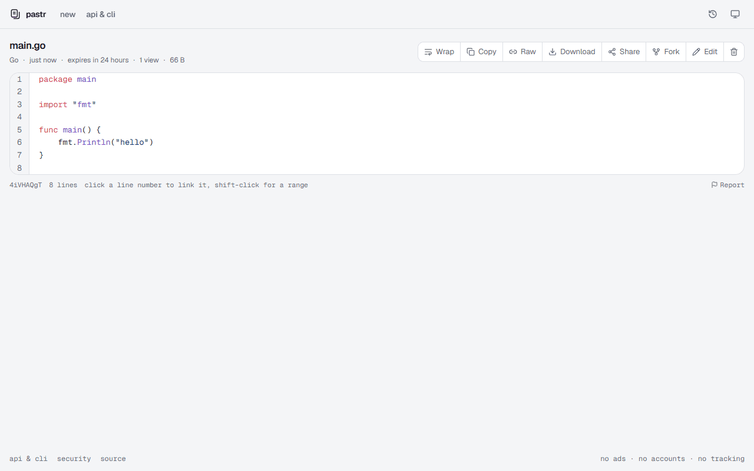The width and height of the screenshot is (754, 471).
Task: Click the pastr brand name
Action: click(36, 14)
